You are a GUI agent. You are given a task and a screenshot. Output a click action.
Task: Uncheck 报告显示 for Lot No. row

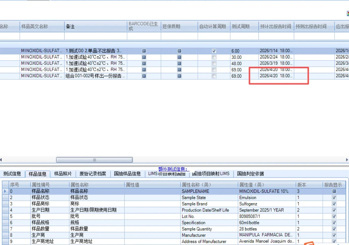tap(334, 216)
